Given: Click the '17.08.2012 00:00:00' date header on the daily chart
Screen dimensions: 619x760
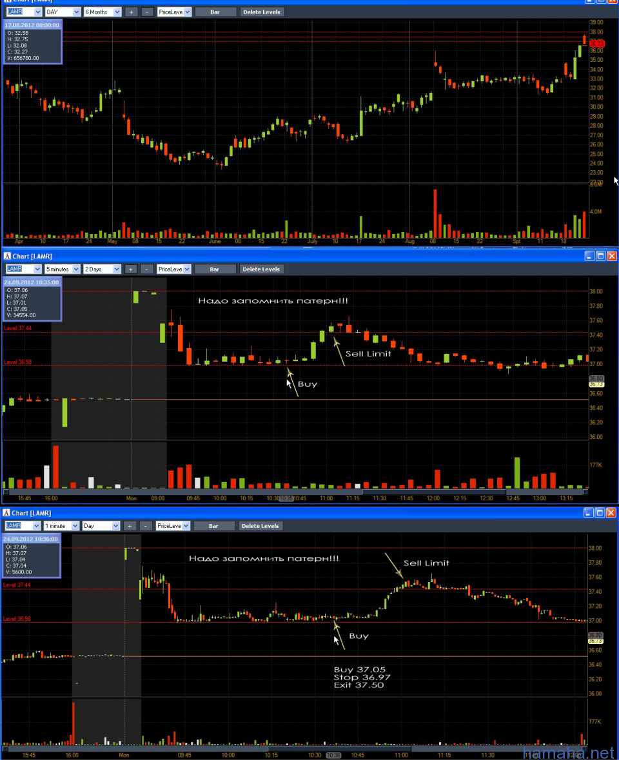Looking at the screenshot, I should point(32,25).
